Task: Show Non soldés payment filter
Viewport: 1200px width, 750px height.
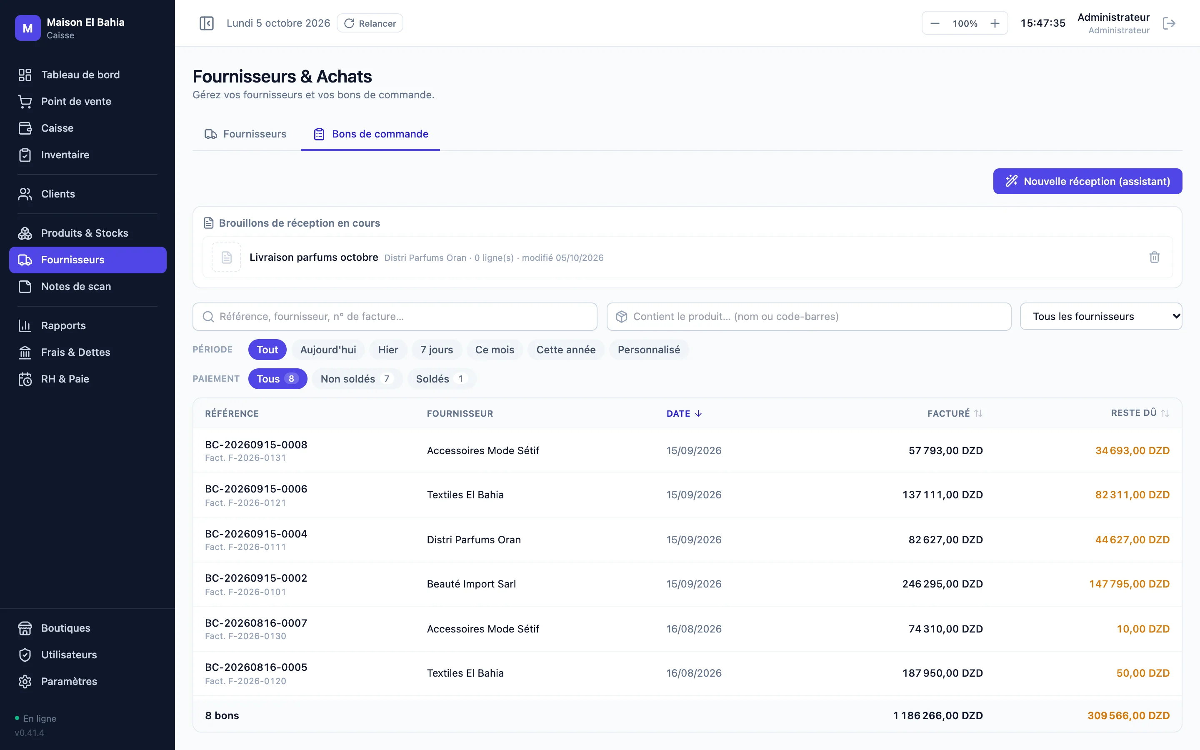Action: [357, 379]
